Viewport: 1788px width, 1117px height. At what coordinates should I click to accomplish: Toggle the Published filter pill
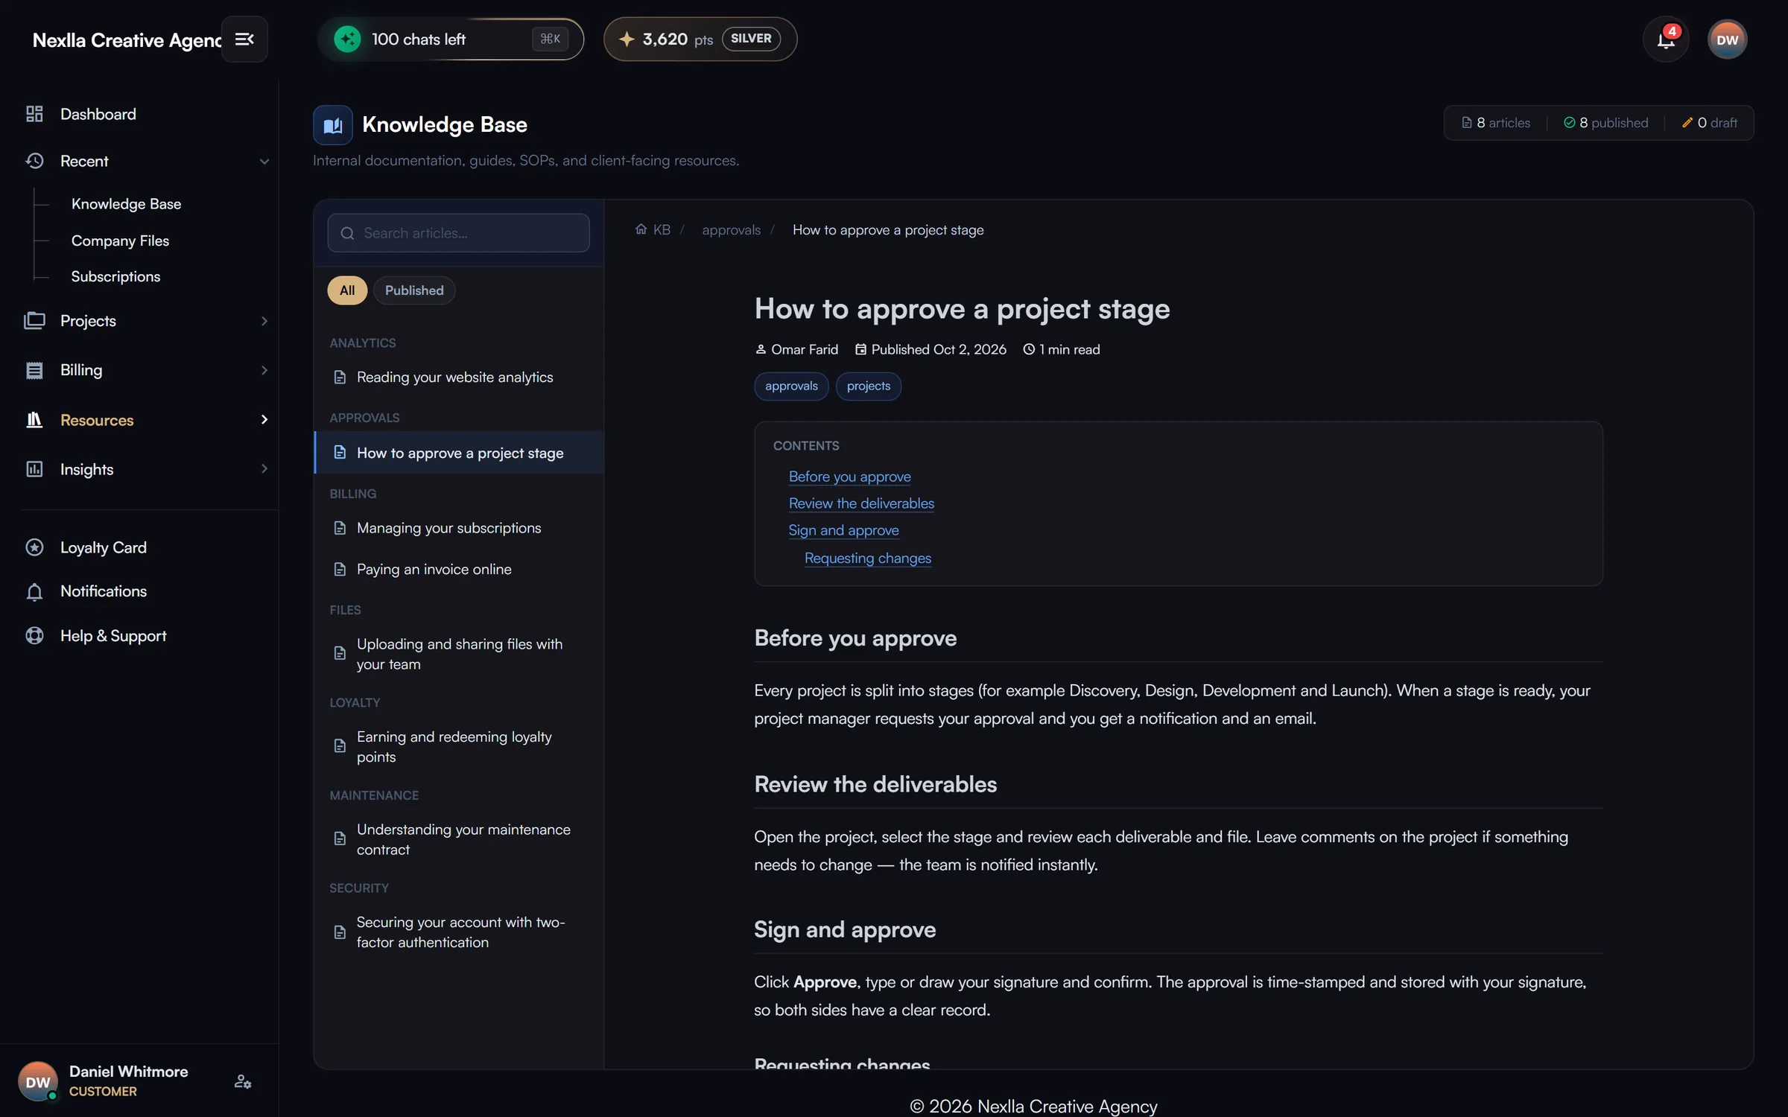click(414, 290)
